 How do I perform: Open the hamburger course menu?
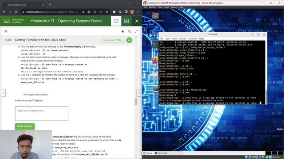[6, 31]
